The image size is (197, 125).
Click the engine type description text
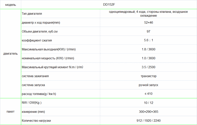click(x=148, y=14)
